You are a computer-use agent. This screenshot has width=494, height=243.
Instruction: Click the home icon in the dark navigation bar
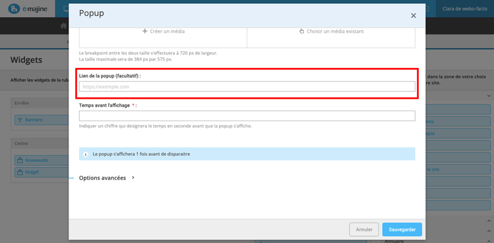click(x=64, y=26)
